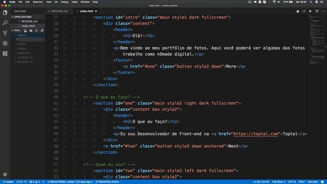The height and width of the screenshot is (184, 327).
Task: Follow the https://toptal.com link in code
Action: click(255, 134)
